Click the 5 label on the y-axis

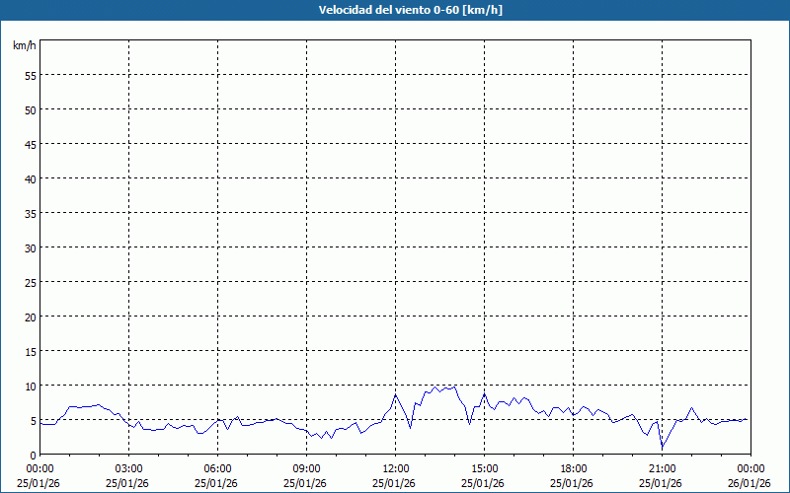point(33,420)
